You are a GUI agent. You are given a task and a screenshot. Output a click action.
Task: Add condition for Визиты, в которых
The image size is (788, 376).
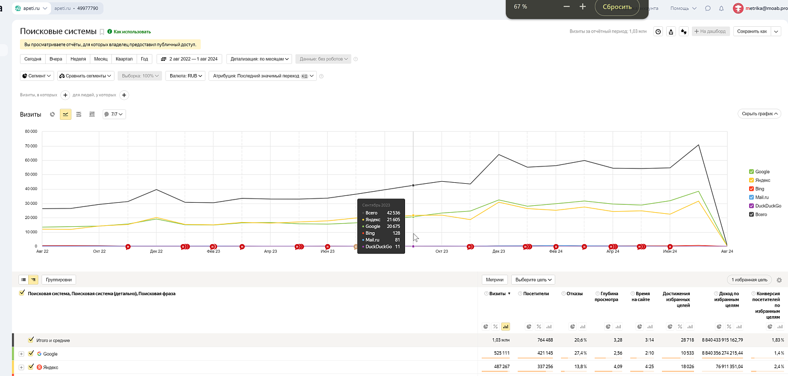coord(65,95)
